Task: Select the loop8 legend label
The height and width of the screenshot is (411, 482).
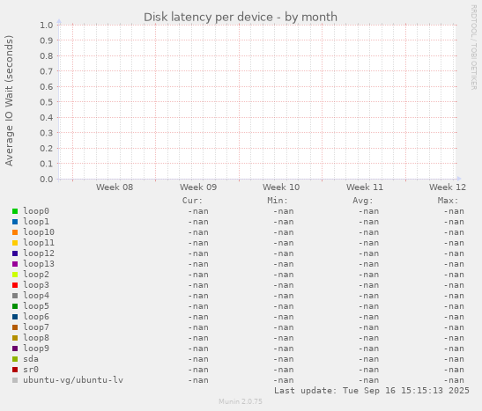Action: 36,338
